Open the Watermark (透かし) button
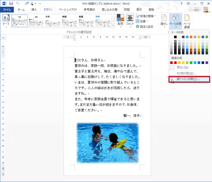Viewport: 212px width, 182px height. (164, 21)
